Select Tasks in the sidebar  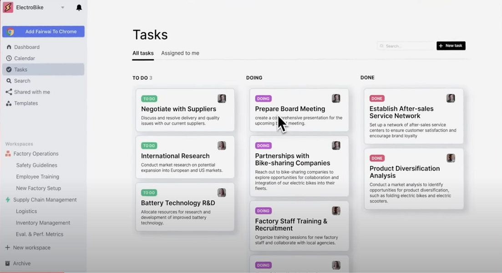click(43, 70)
